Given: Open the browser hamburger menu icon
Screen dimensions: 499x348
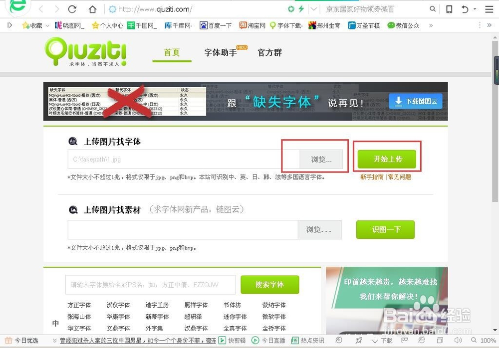Looking at the screenshot, I should click(489, 8).
